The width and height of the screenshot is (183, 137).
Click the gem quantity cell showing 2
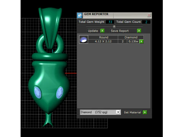click(x=123, y=41)
